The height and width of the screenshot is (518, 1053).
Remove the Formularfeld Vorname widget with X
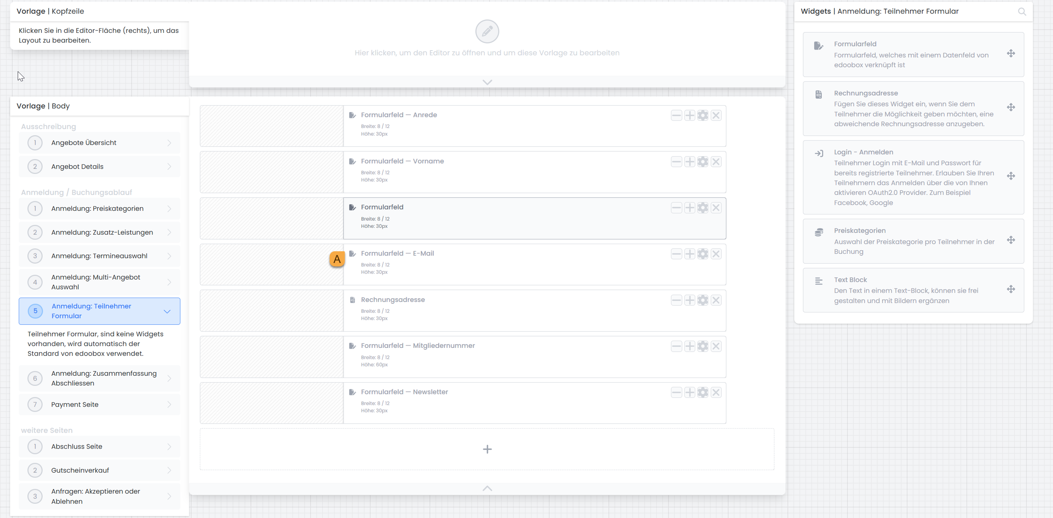(x=716, y=161)
